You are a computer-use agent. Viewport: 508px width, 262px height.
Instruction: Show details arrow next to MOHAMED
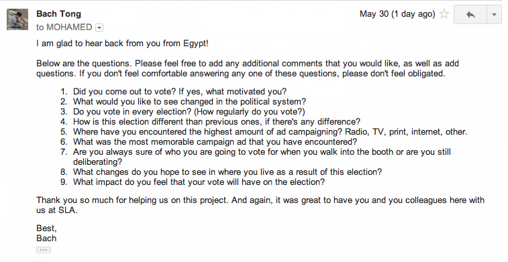99,28
